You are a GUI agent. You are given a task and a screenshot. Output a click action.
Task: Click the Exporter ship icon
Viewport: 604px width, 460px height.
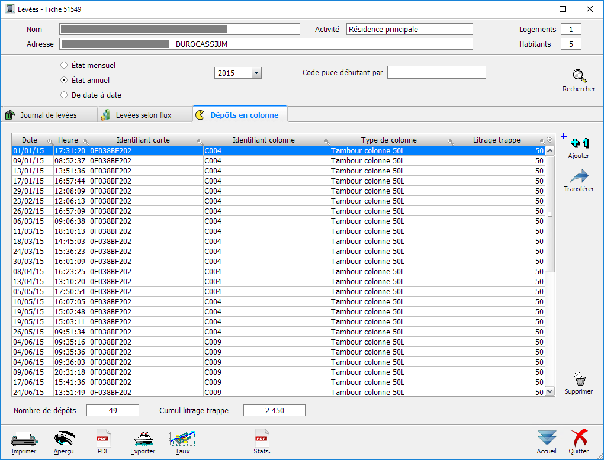tap(143, 439)
